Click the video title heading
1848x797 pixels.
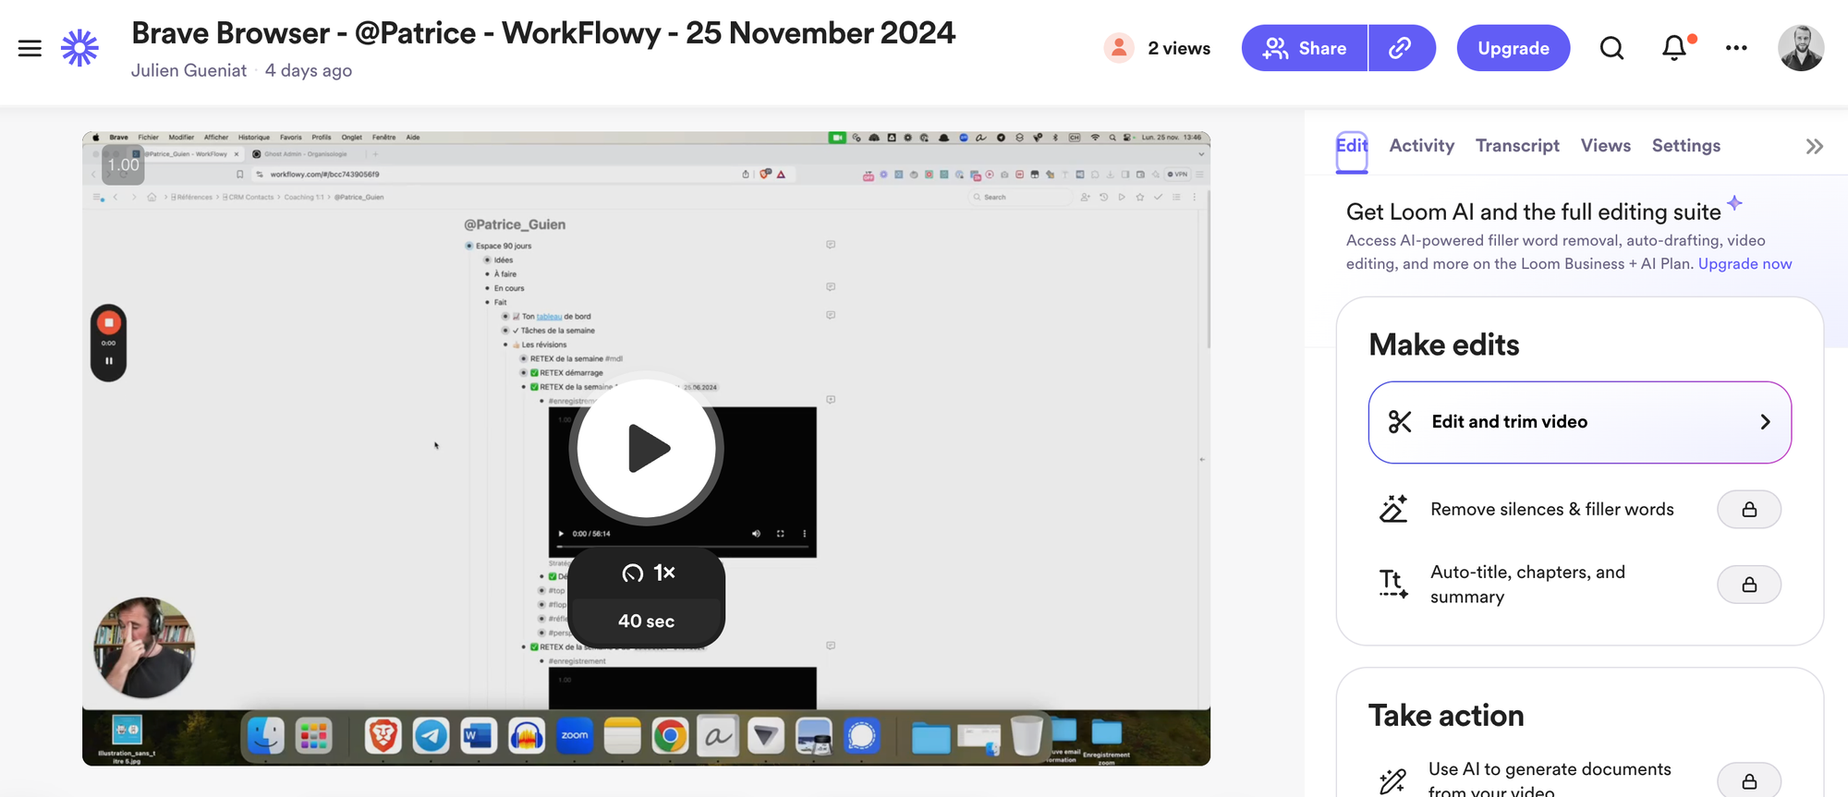tap(543, 33)
